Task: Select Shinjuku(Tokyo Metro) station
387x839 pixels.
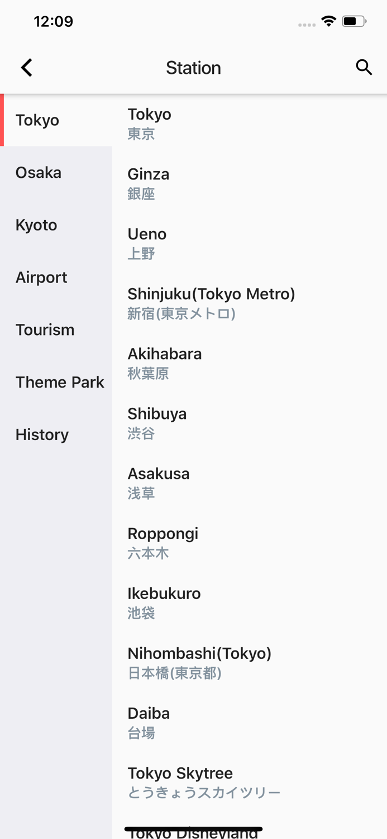Action: [212, 302]
